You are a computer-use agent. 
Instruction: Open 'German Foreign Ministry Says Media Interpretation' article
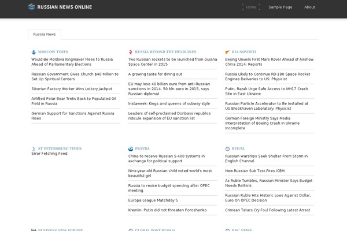point(262,123)
